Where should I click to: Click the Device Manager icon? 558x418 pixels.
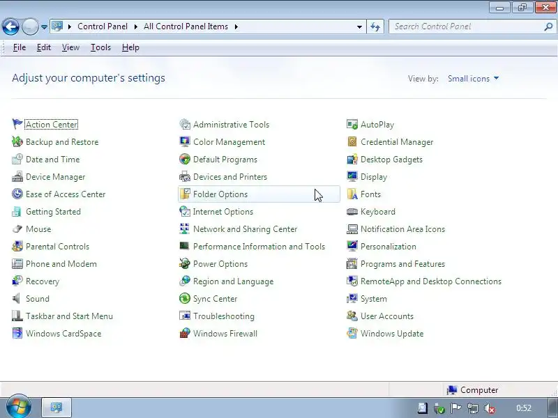pos(17,177)
